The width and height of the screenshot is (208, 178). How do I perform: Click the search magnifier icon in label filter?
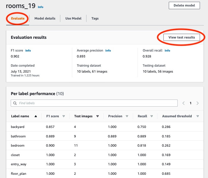[x=15, y=103]
